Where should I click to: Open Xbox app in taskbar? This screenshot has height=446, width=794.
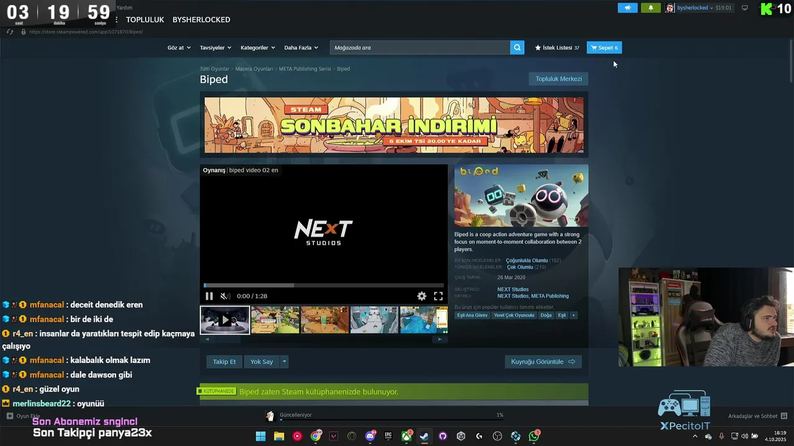407,436
